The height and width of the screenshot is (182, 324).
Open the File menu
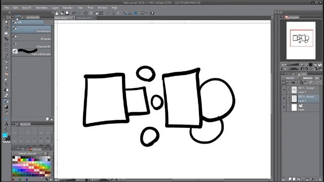pos(7,8)
